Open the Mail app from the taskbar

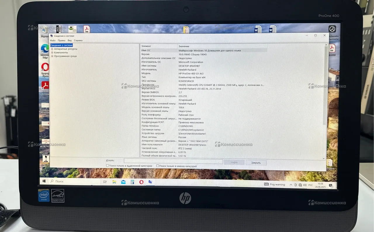(x=123, y=182)
